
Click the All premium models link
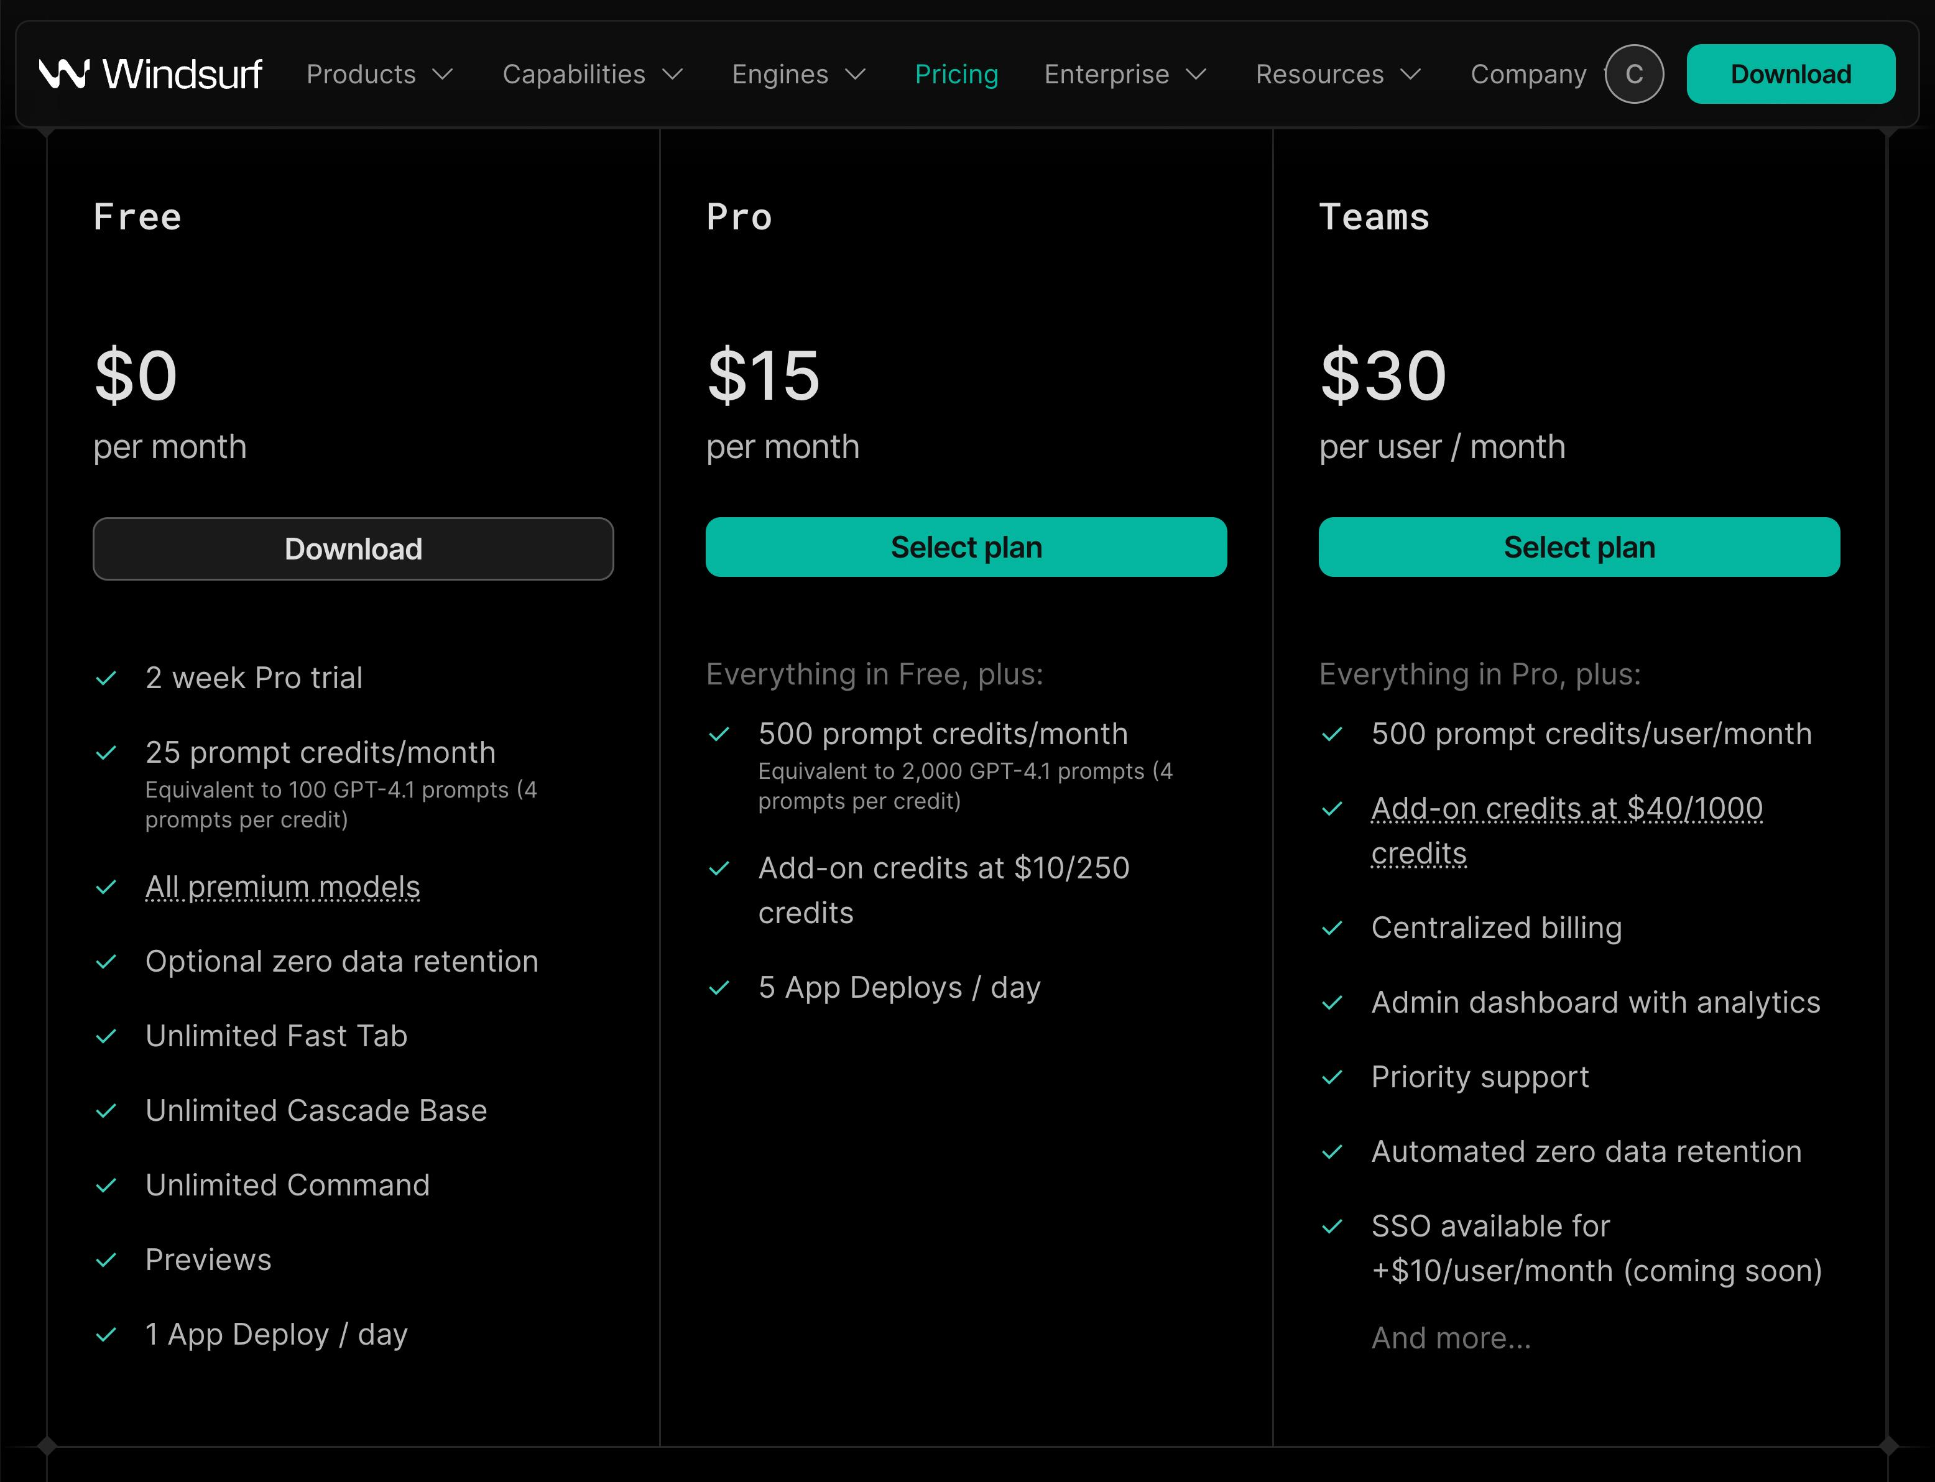click(x=282, y=886)
